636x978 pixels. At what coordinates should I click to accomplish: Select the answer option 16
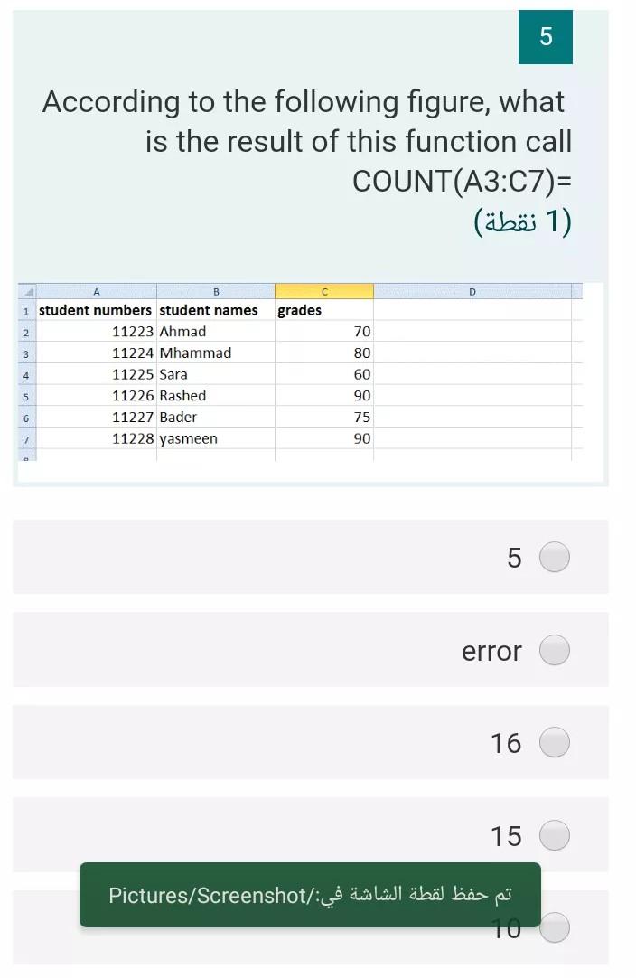click(555, 742)
